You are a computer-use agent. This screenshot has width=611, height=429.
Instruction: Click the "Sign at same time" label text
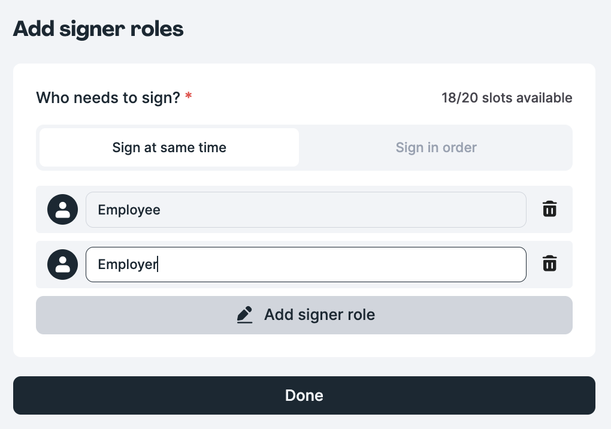[169, 147]
